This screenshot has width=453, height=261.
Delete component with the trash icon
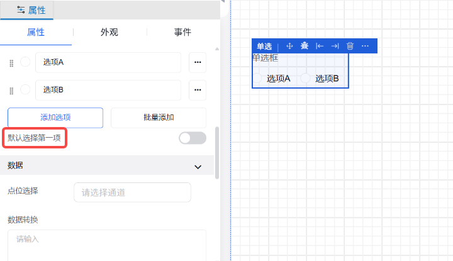point(350,46)
